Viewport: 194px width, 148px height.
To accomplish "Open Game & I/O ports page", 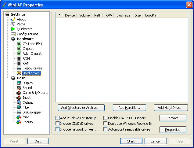I will (x=35, y=93).
